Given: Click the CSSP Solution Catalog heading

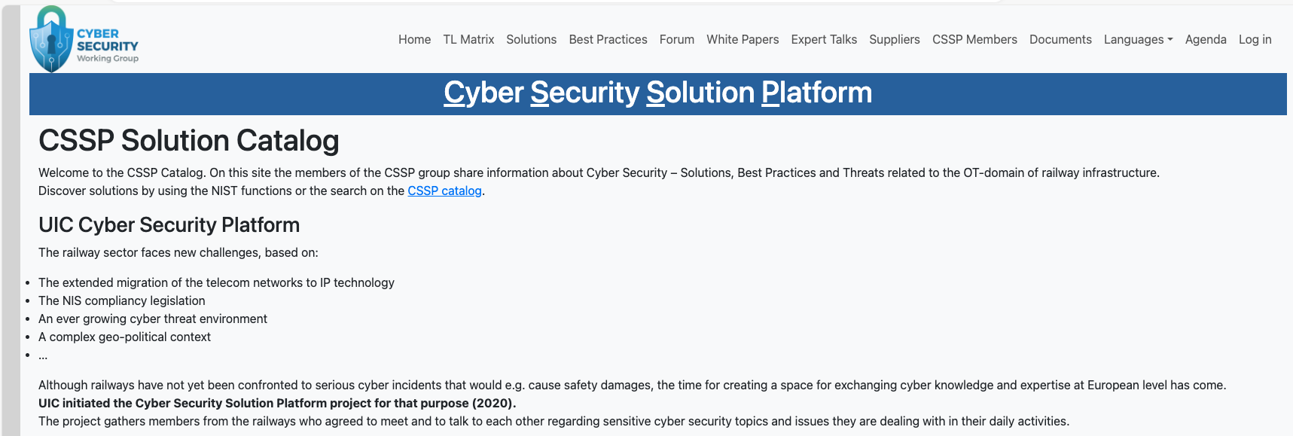Looking at the screenshot, I should click(x=189, y=141).
